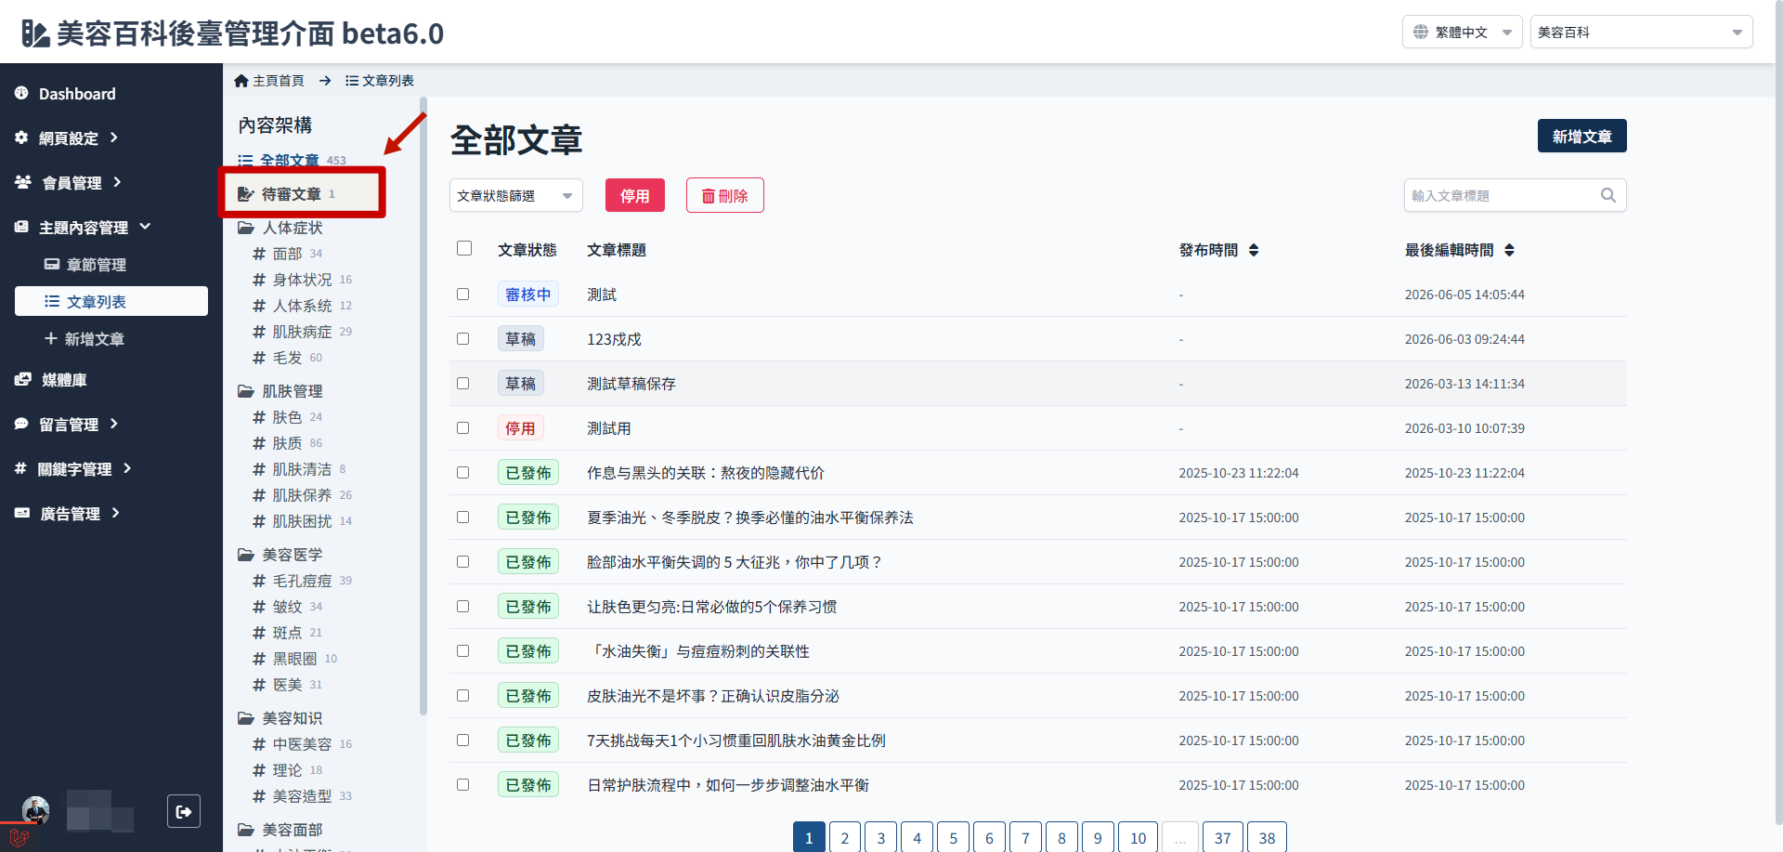
Task: Go to page 2
Action: coord(845,837)
